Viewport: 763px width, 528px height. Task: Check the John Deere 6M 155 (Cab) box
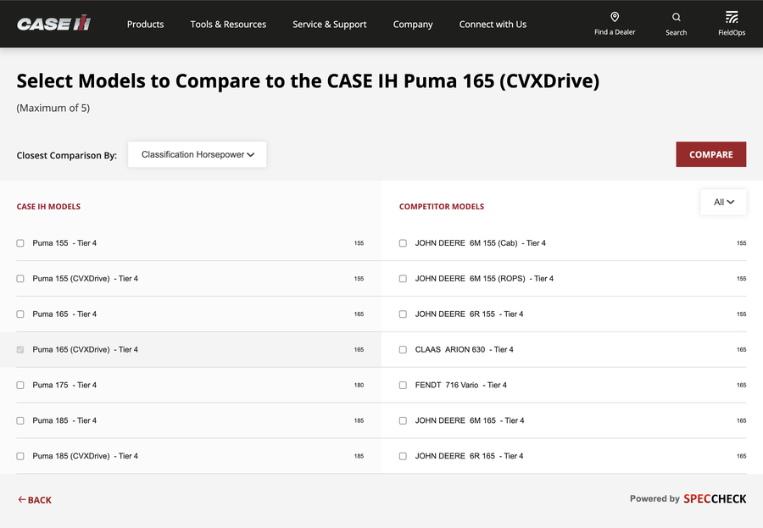pyautogui.click(x=403, y=243)
